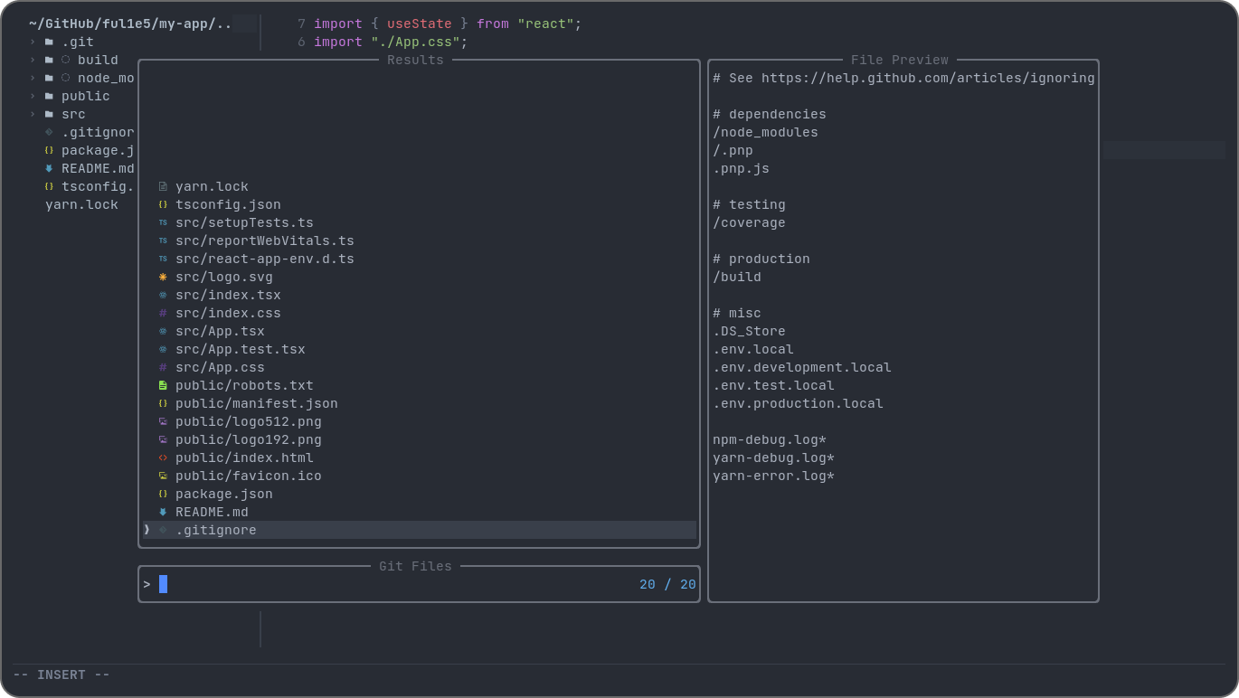
Task: Click the TS icon beside src/setupTests.ts
Action: [163, 222]
